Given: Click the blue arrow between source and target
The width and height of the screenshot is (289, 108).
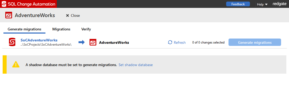Looking at the screenshot, I should 82,42.
